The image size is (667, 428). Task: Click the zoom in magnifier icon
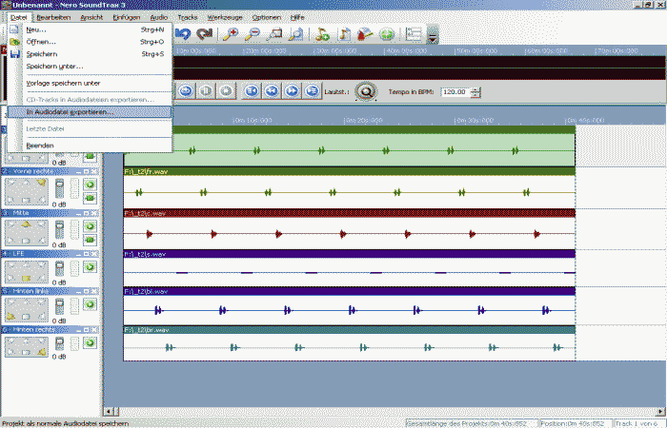(x=232, y=34)
